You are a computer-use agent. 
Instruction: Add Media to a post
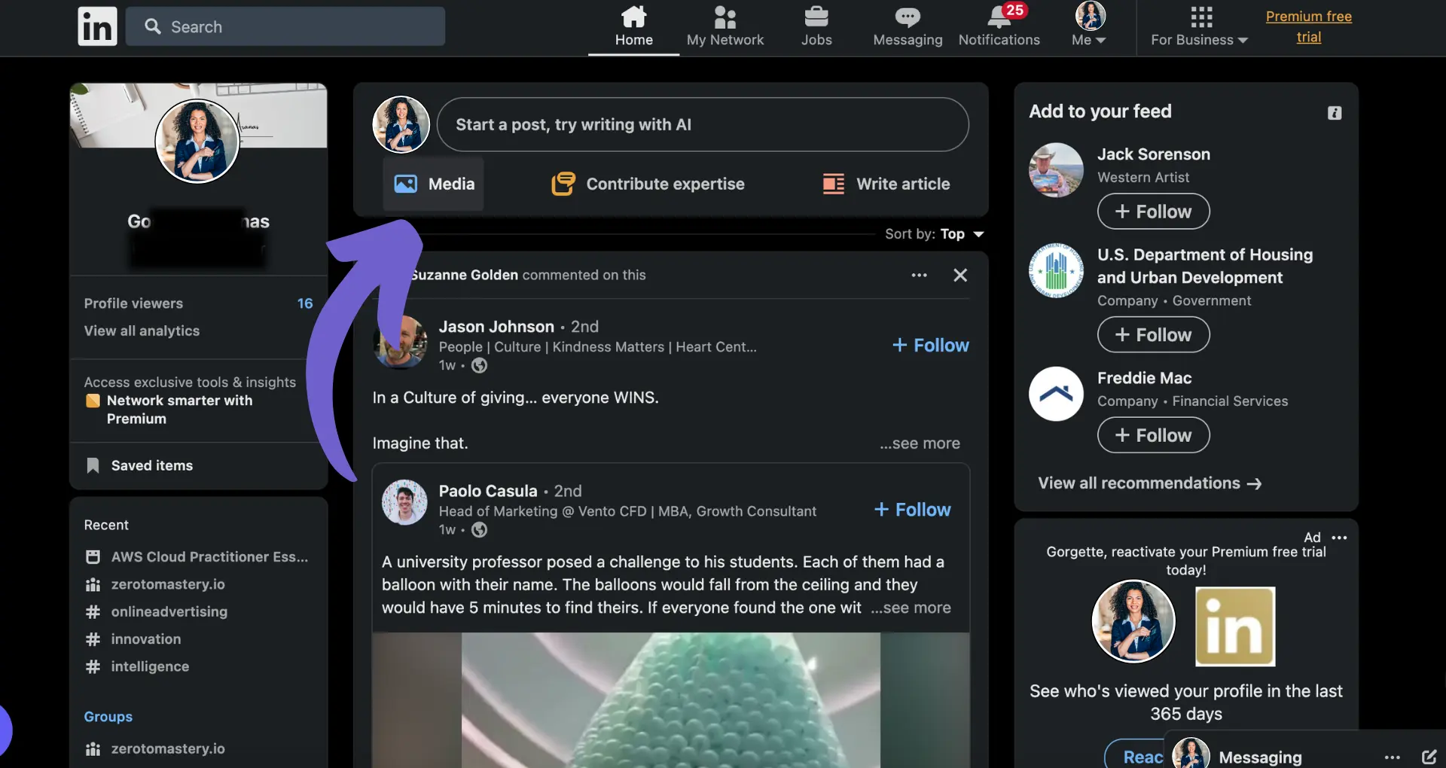[x=434, y=184]
